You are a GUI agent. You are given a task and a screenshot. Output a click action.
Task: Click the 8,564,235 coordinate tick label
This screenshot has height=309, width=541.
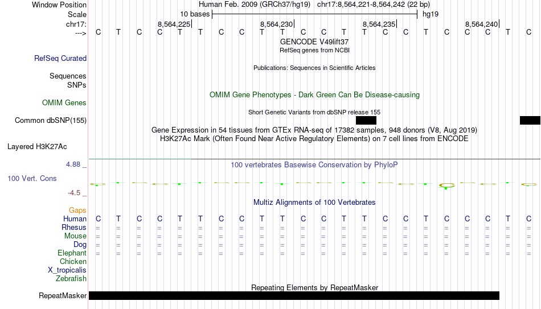pos(379,24)
